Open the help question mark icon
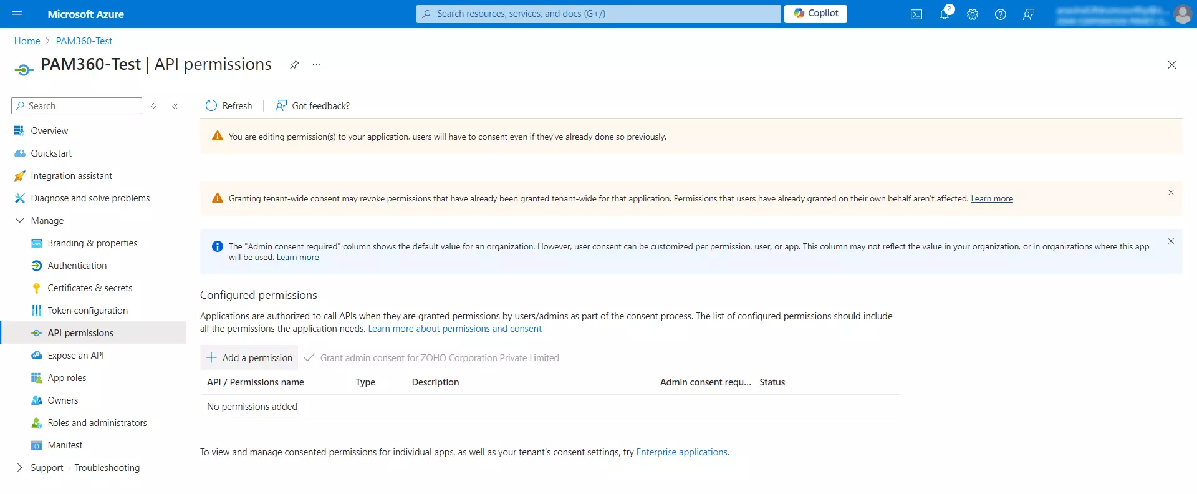The width and height of the screenshot is (1197, 494). click(1001, 14)
